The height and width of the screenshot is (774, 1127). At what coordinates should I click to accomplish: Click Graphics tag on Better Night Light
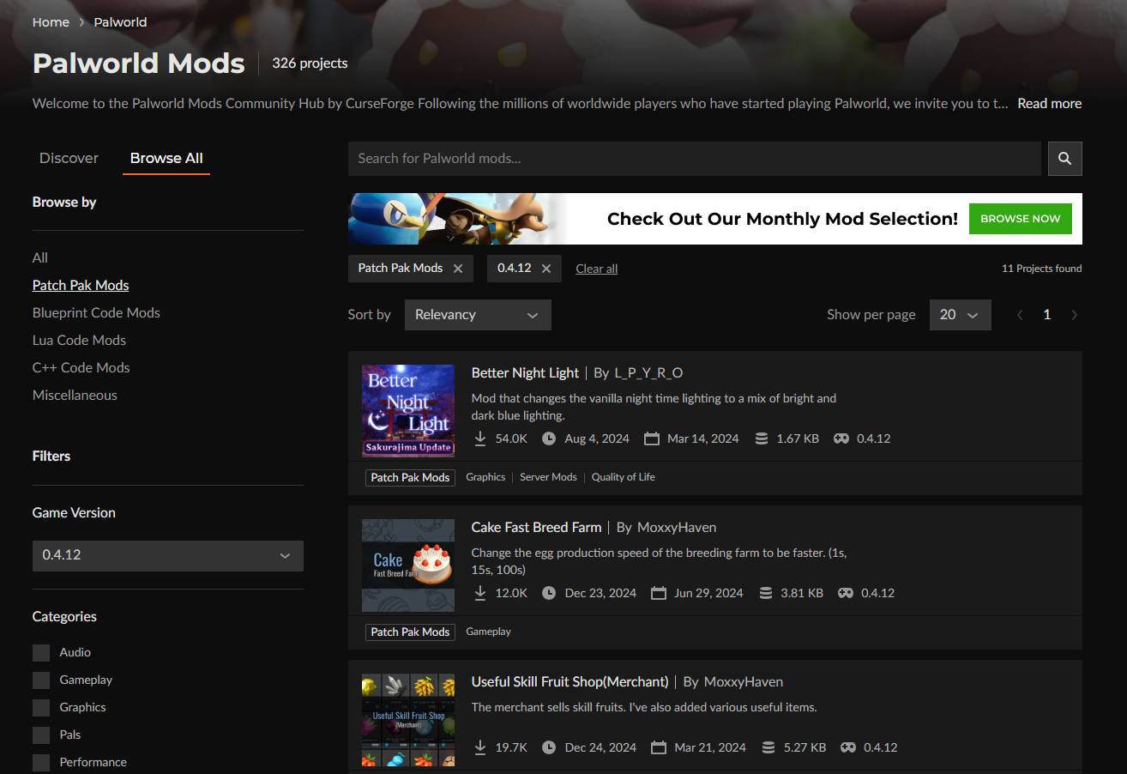pos(485,477)
